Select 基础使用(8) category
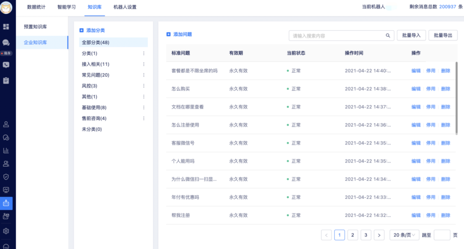The image size is (464, 249). (94, 108)
